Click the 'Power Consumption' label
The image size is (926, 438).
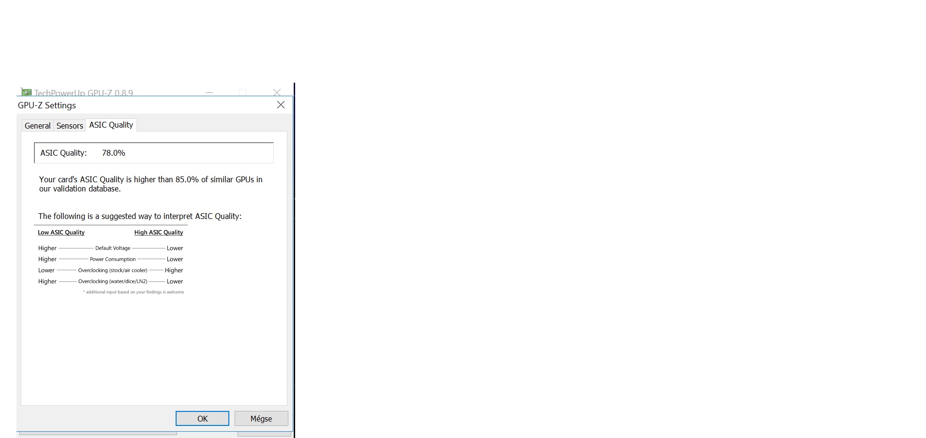113,259
